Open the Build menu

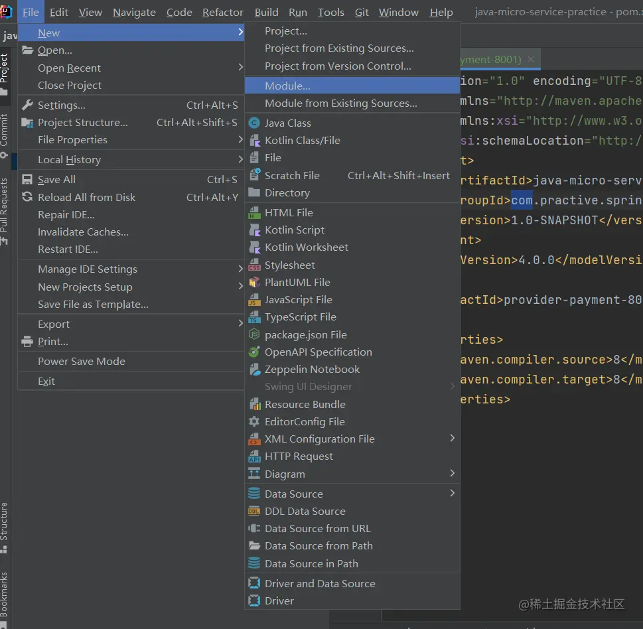266,13
